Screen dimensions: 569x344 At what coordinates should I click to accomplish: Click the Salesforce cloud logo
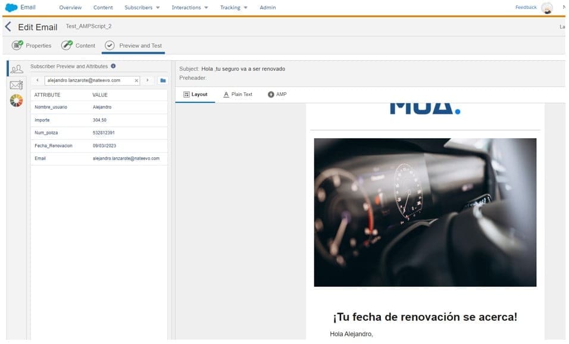[11, 8]
